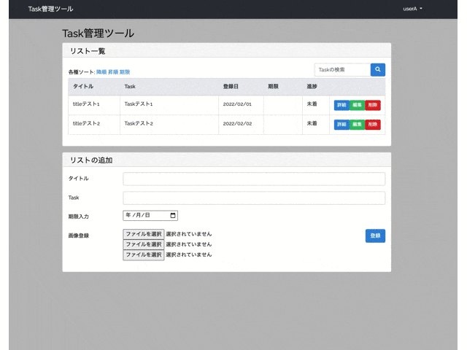Click the second ファイルを選択 button
The image size is (467, 350).
click(x=144, y=245)
